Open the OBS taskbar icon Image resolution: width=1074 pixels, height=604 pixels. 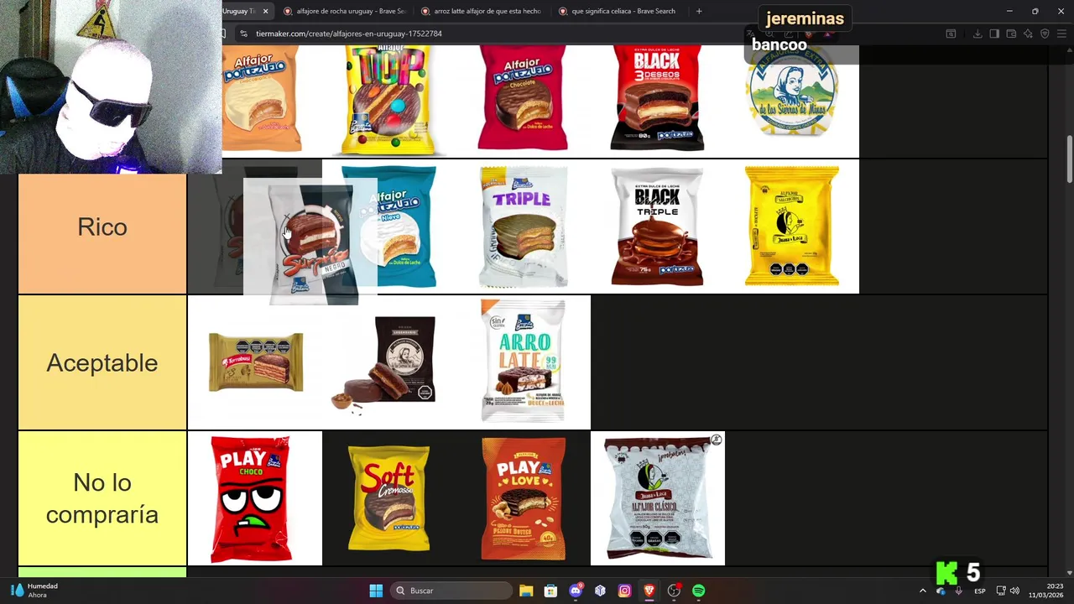674,591
